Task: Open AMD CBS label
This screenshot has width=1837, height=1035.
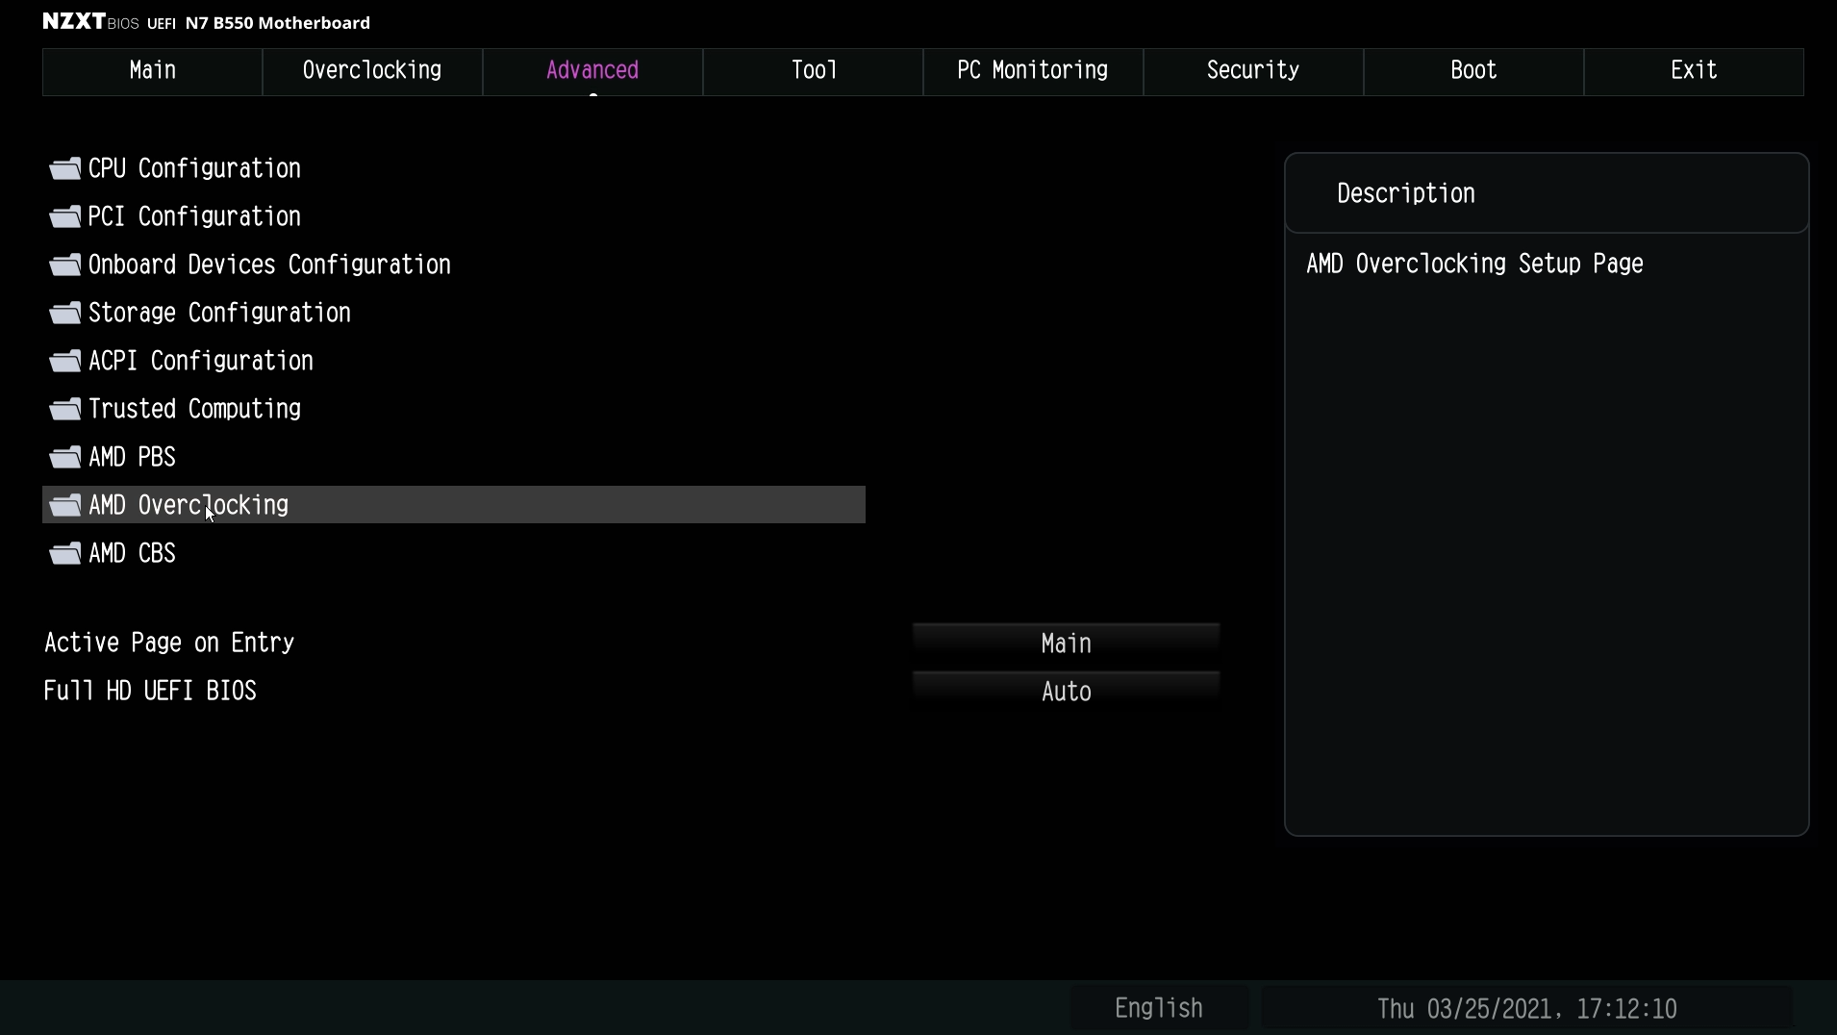Action: tap(132, 554)
